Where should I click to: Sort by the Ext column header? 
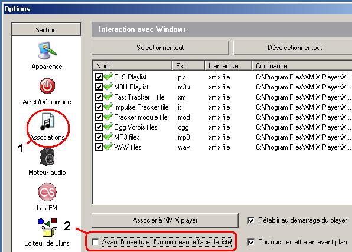coord(188,66)
